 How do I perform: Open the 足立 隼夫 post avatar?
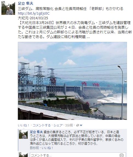pos(8,8)
